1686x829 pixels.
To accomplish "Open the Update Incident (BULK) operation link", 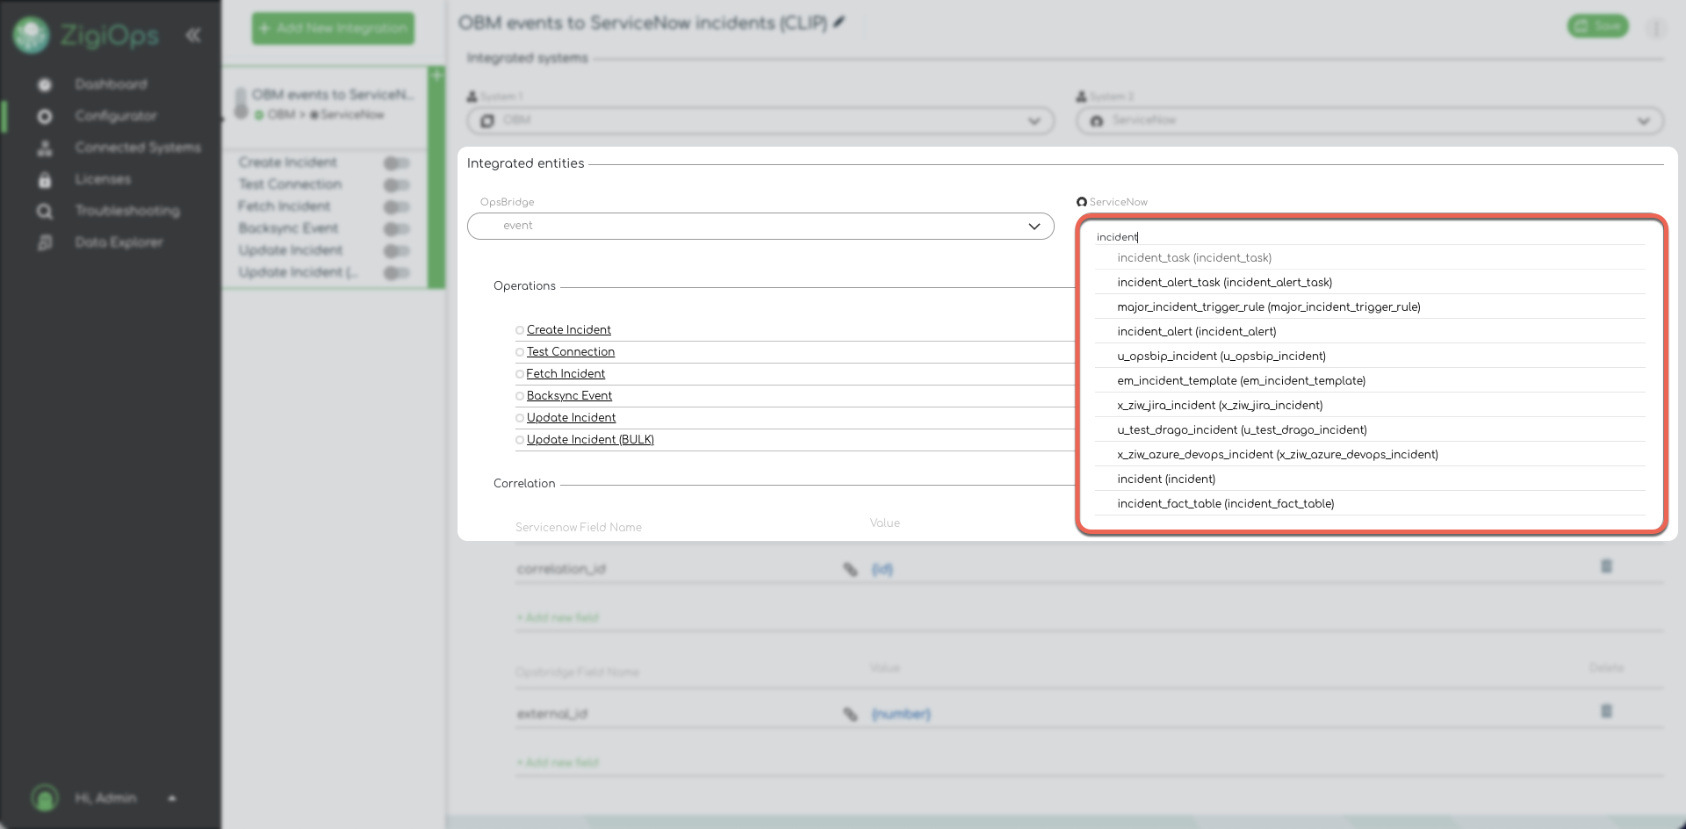I will tap(590, 440).
